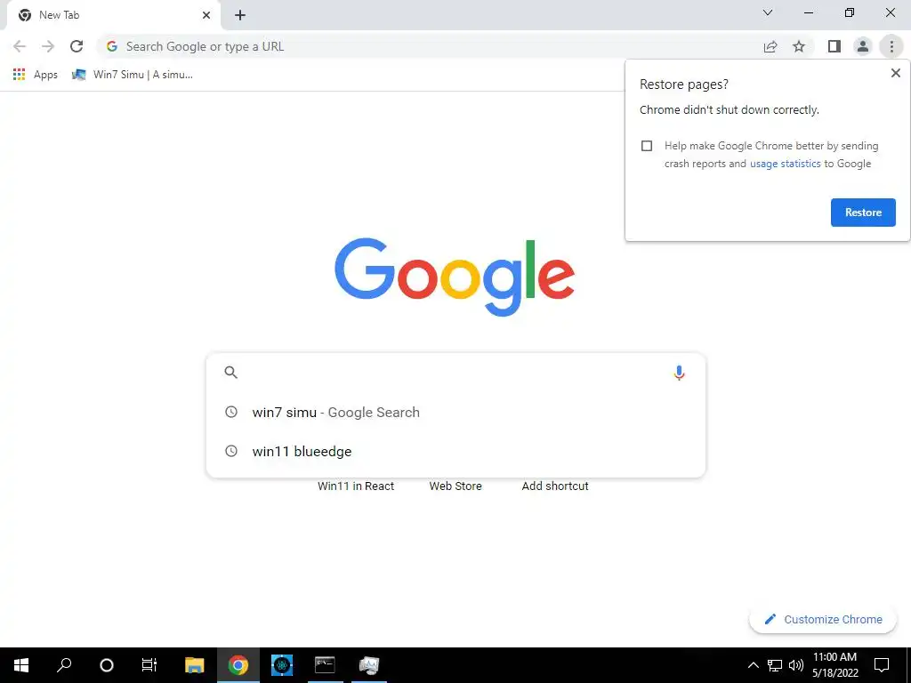Open the React app taskbar icon
The height and width of the screenshot is (683, 911).
coord(282,665)
